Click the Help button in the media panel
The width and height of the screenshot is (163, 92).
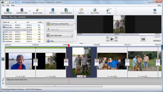(60, 41)
